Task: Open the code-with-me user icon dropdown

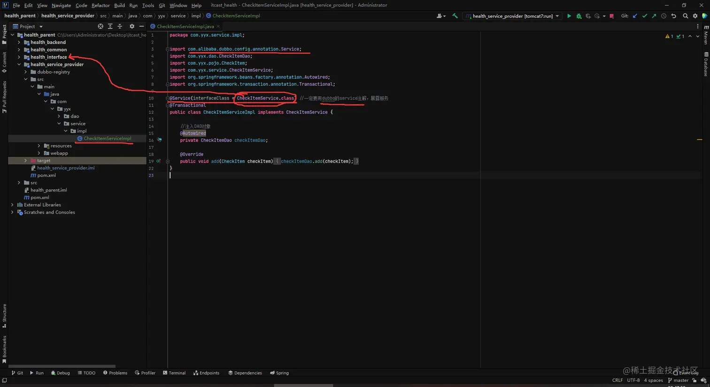Action: point(440,16)
